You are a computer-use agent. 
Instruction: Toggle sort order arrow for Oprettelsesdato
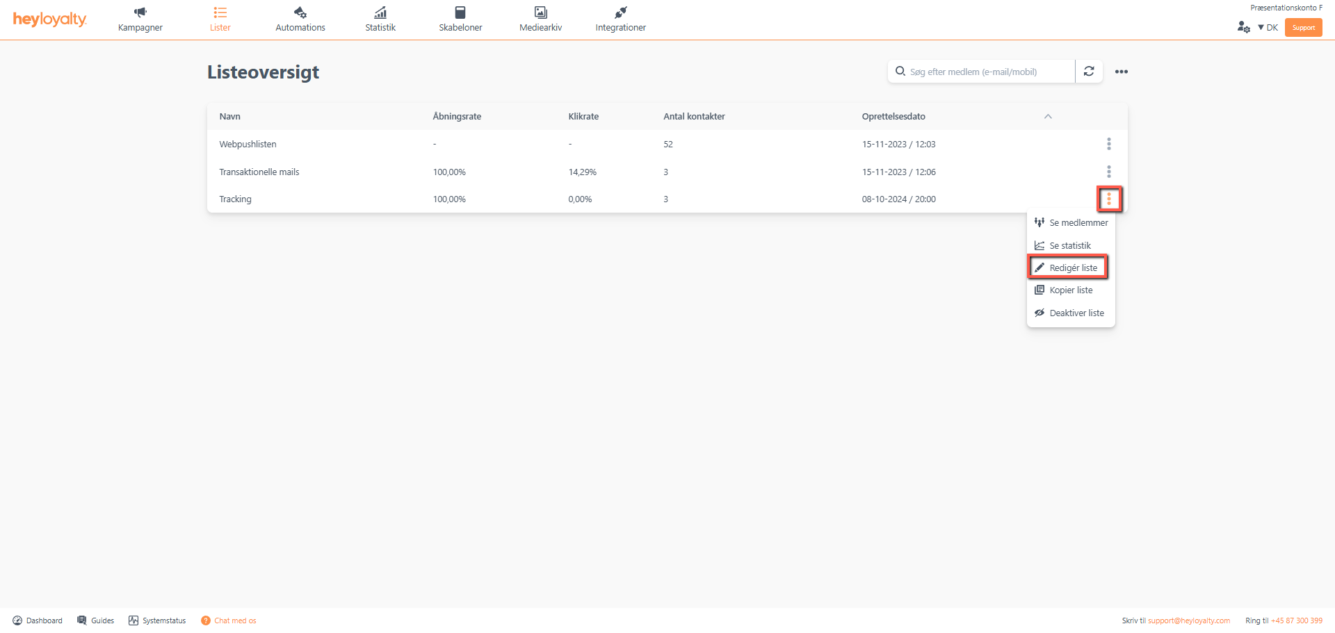pyautogui.click(x=1048, y=117)
